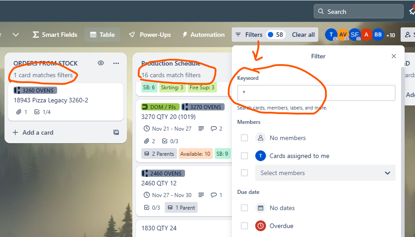This screenshot has height=237, width=415.
Task: Expand the Select members dropdown
Action: pyautogui.click(x=325, y=173)
